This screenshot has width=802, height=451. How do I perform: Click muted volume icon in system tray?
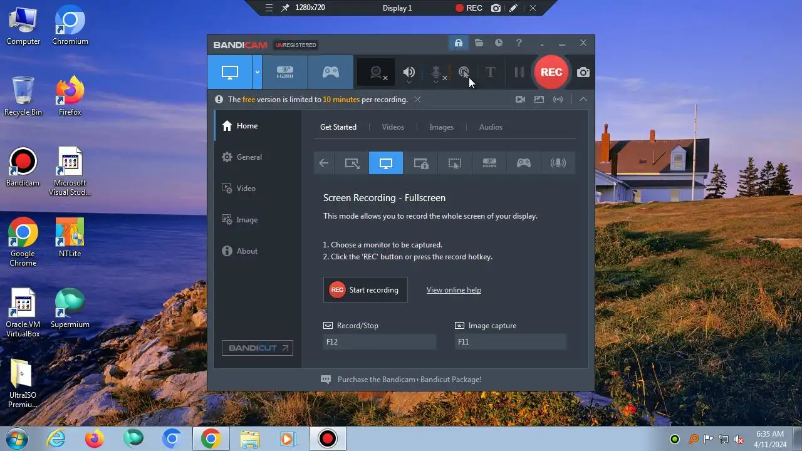pos(739,439)
